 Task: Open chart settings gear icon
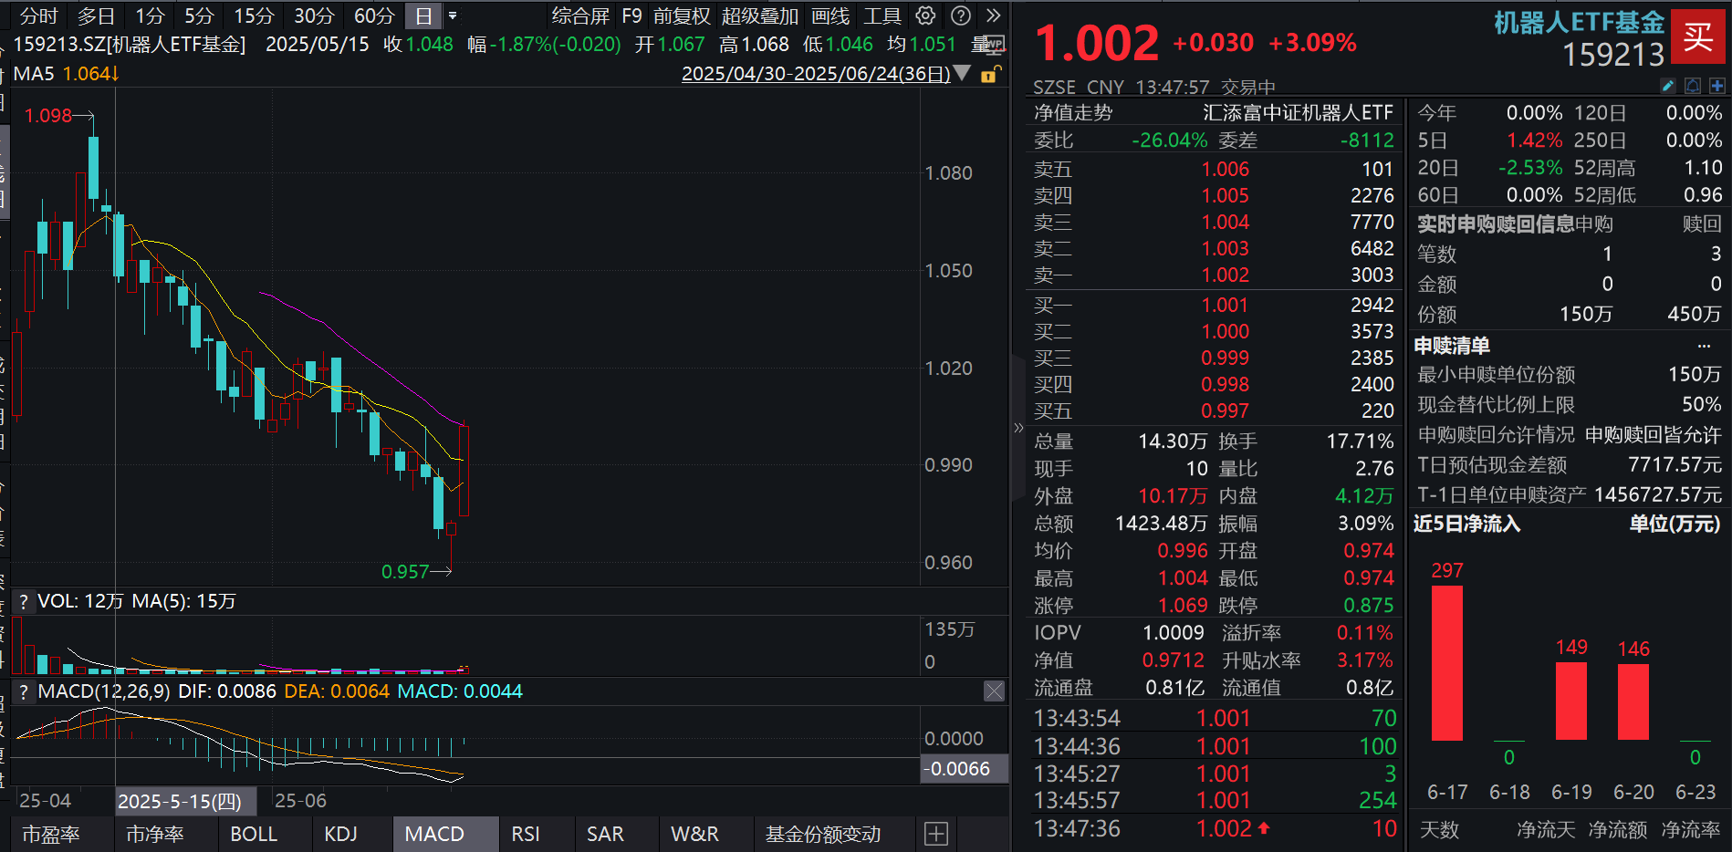pyautogui.click(x=925, y=16)
